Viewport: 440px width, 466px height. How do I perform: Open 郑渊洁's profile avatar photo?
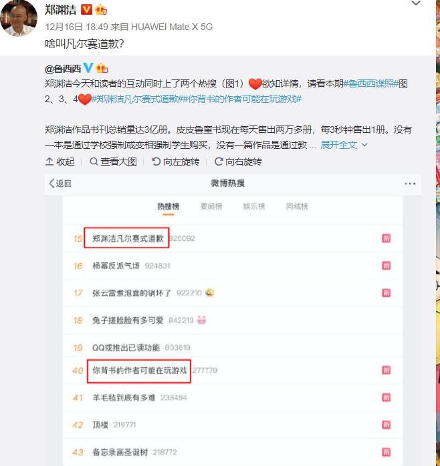click(x=19, y=18)
